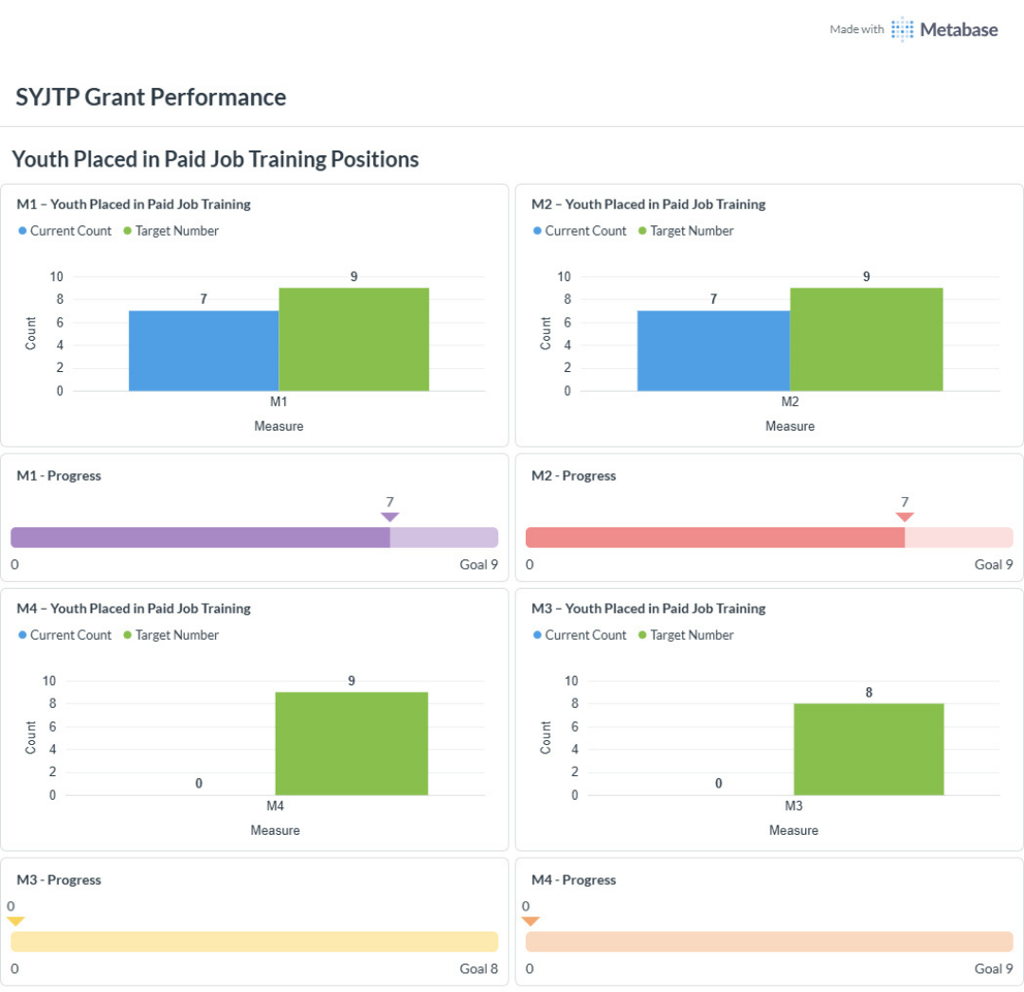Click the green M3 Target Number bar
Screen dimensions: 1024x992
click(x=869, y=750)
